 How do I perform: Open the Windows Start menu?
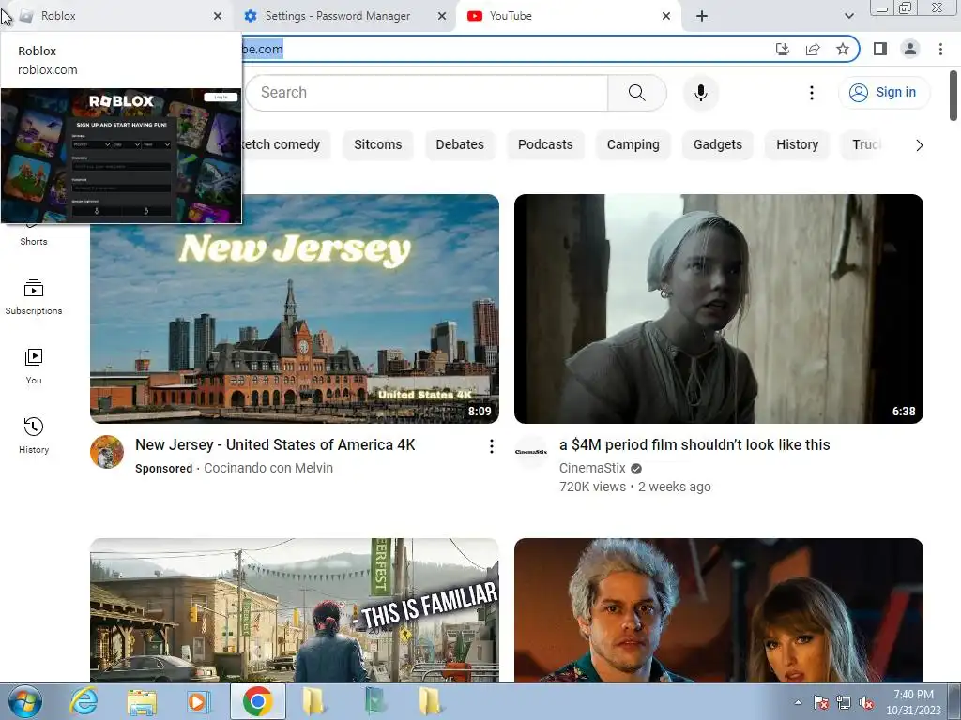coord(25,701)
